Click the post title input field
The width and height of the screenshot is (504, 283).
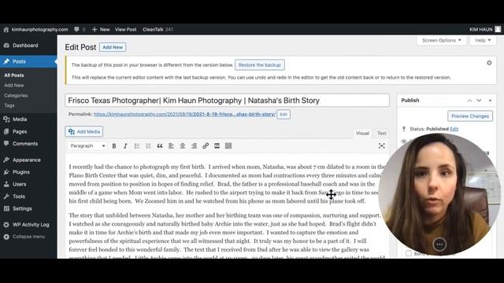[x=228, y=101]
